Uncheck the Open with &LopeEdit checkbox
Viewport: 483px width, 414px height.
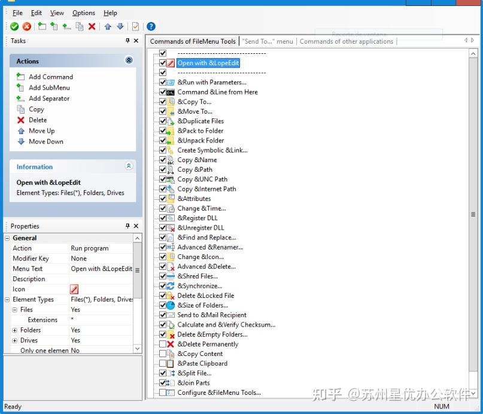[163, 63]
